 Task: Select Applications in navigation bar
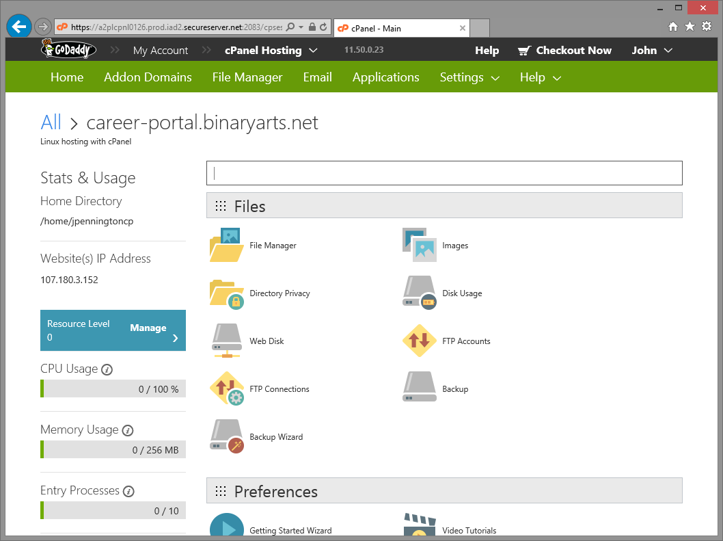[386, 77]
